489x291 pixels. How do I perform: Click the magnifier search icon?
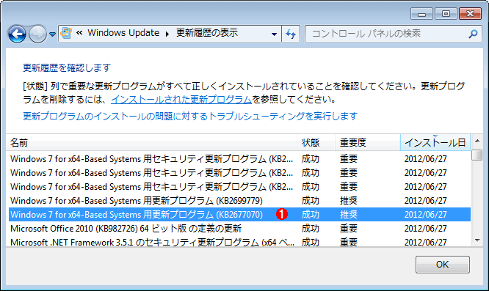point(473,34)
